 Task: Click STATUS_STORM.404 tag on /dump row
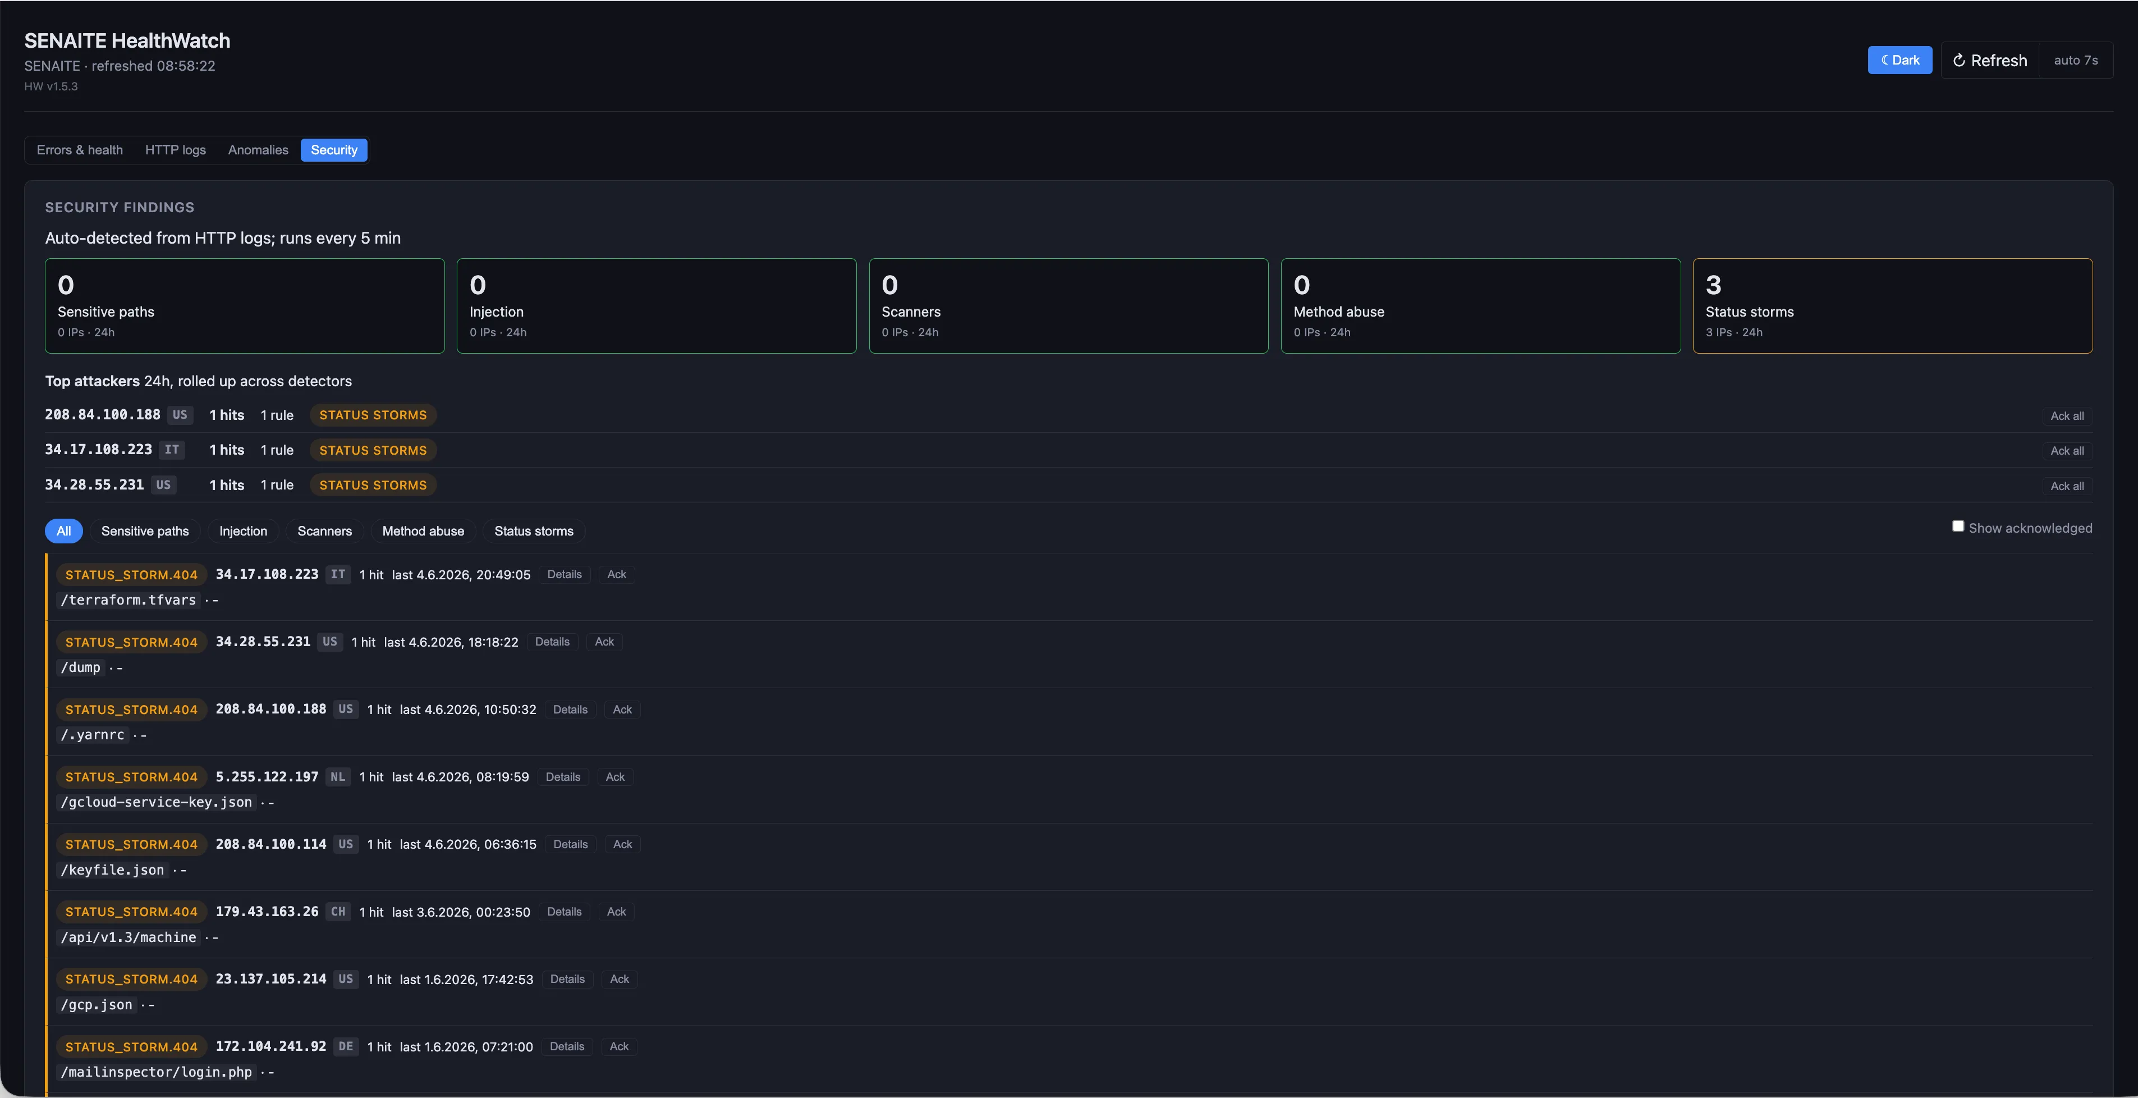click(x=131, y=642)
